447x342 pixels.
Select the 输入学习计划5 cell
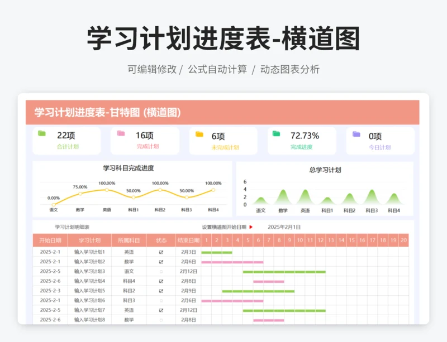click(x=89, y=291)
